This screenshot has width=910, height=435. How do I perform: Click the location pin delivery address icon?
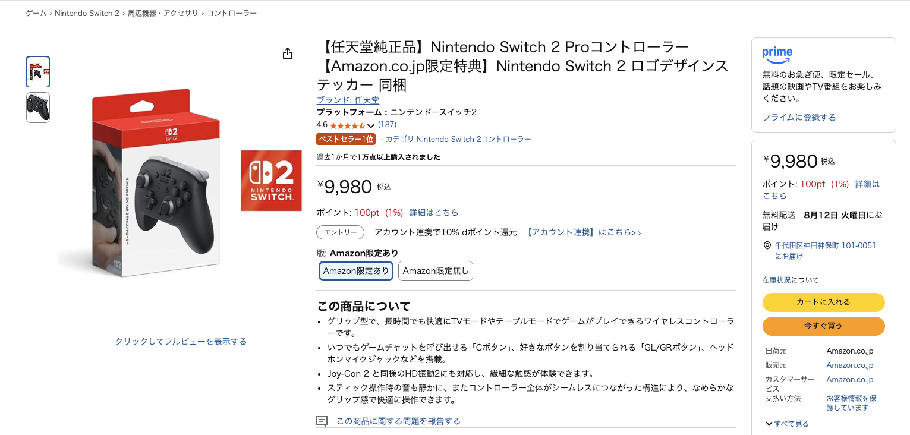tap(767, 245)
